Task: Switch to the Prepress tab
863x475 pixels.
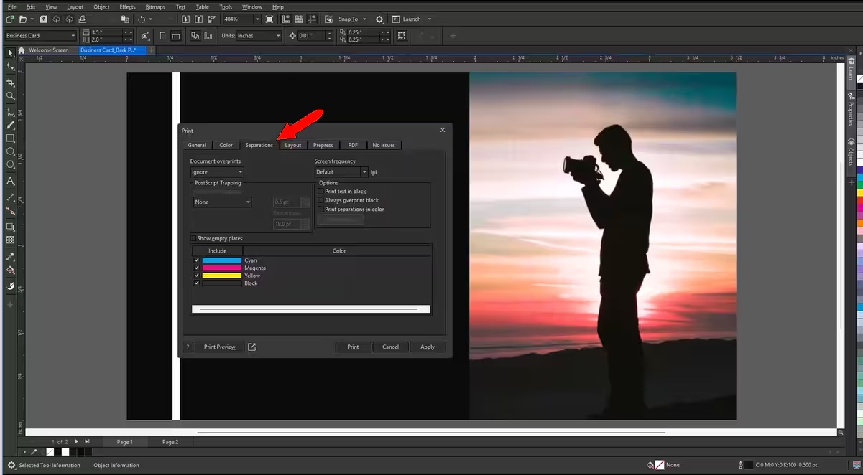Action: [323, 145]
